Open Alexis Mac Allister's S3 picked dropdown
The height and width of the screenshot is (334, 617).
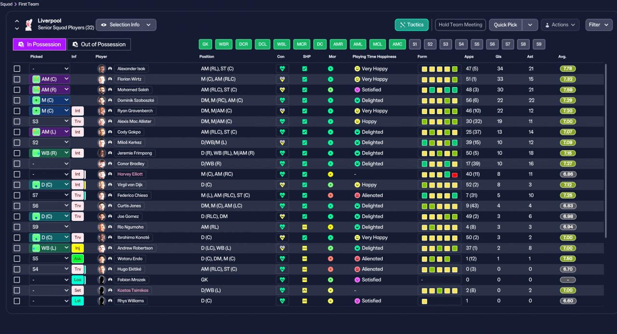(x=50, y=122)
